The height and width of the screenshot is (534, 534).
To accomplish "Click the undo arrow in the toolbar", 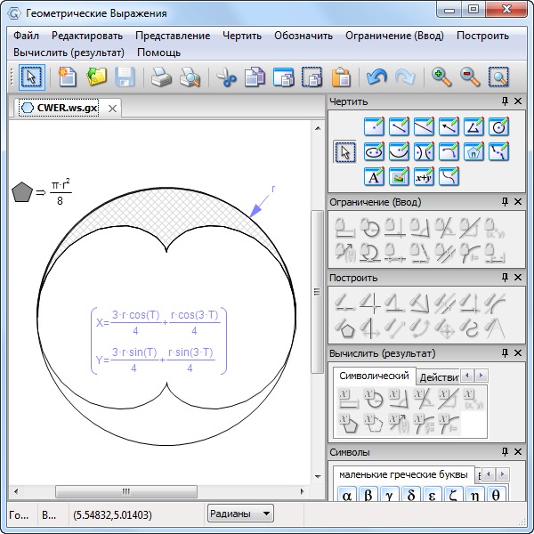I will 376,77.
